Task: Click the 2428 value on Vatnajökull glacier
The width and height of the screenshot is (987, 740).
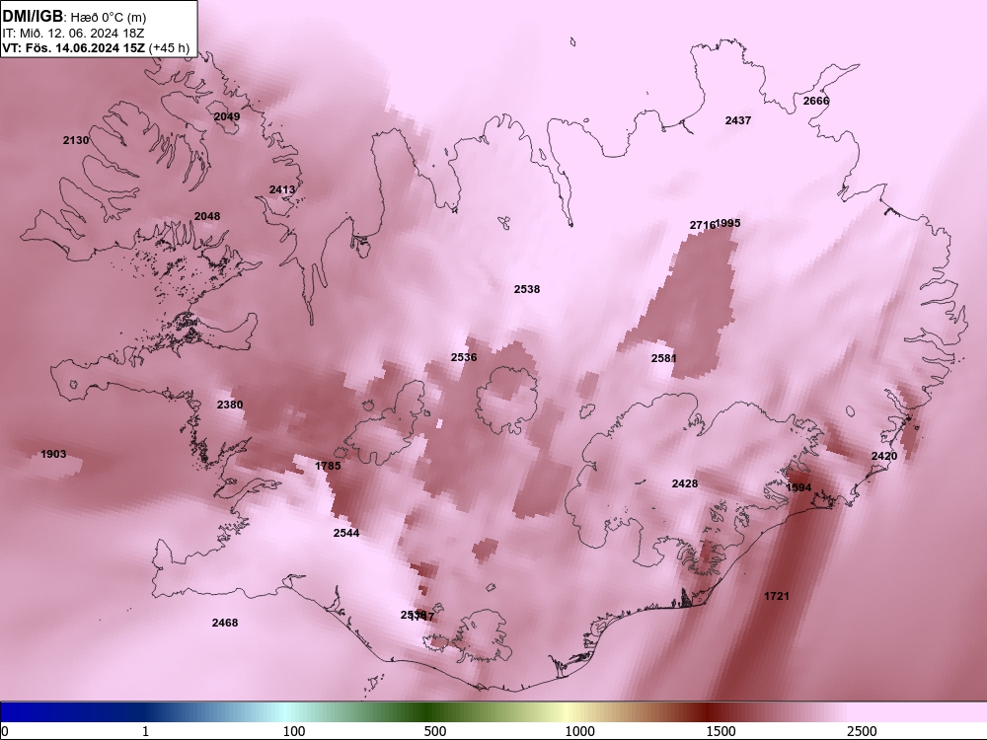Action: tap(685, 483)
